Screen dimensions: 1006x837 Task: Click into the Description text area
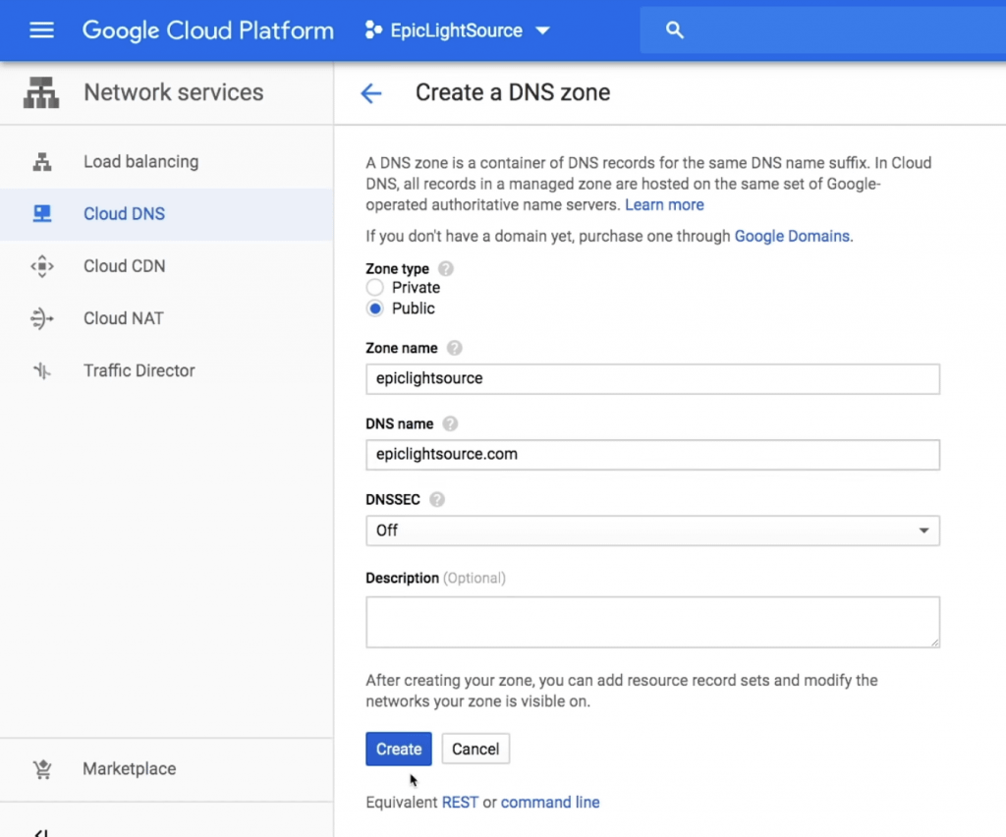[x=652, y=622]
